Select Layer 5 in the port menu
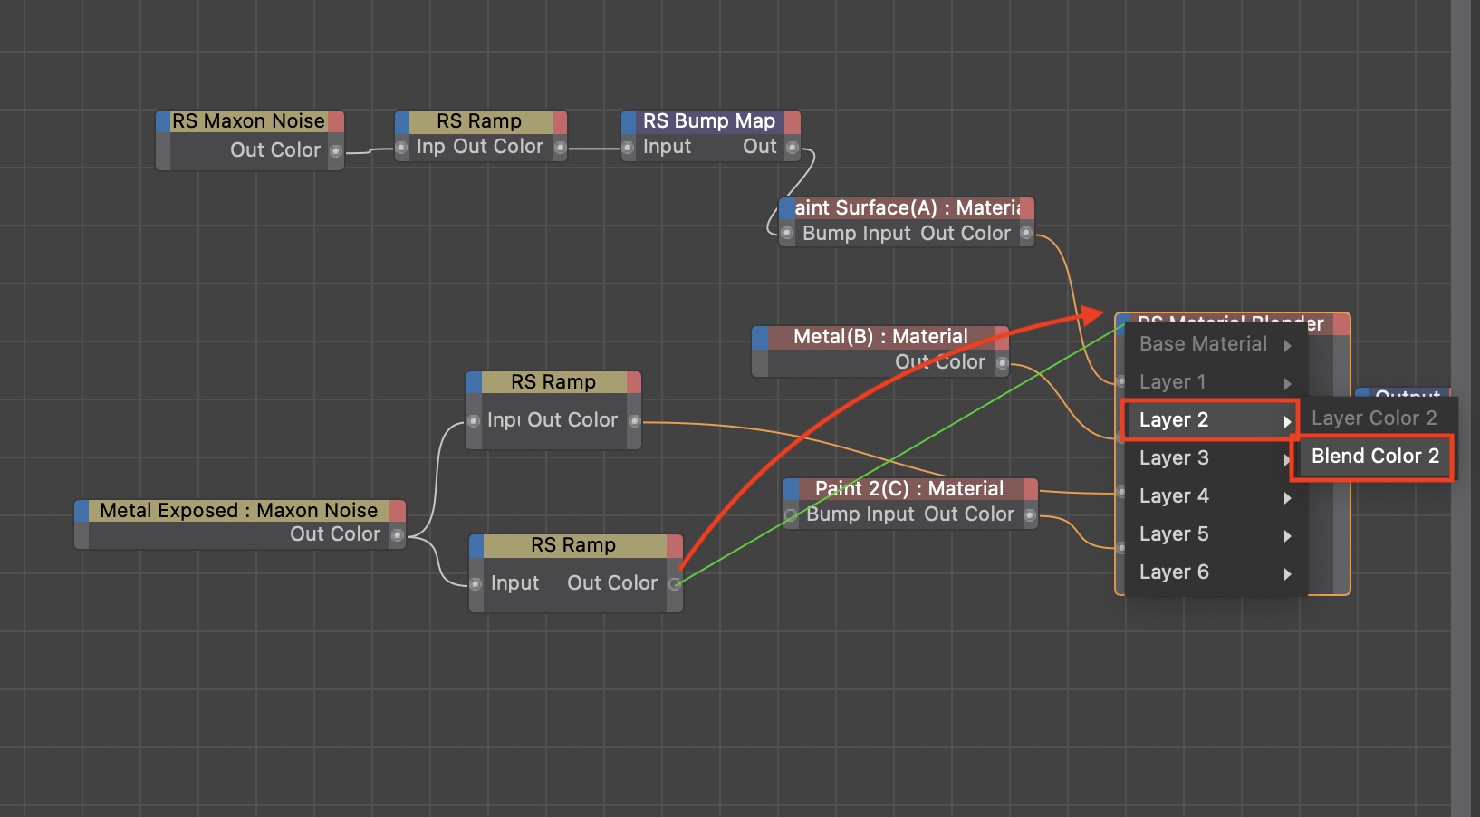 (1174, 534)
